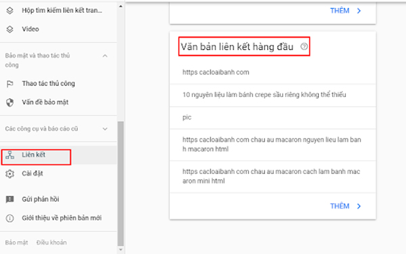Click the Các công cụ và báo cáo cũ header text
The image size is (406, 254).
(x=41, y=129)
